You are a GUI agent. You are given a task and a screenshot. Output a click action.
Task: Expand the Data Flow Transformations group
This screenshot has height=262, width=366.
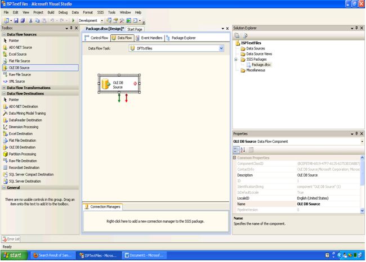pos(4,88)
